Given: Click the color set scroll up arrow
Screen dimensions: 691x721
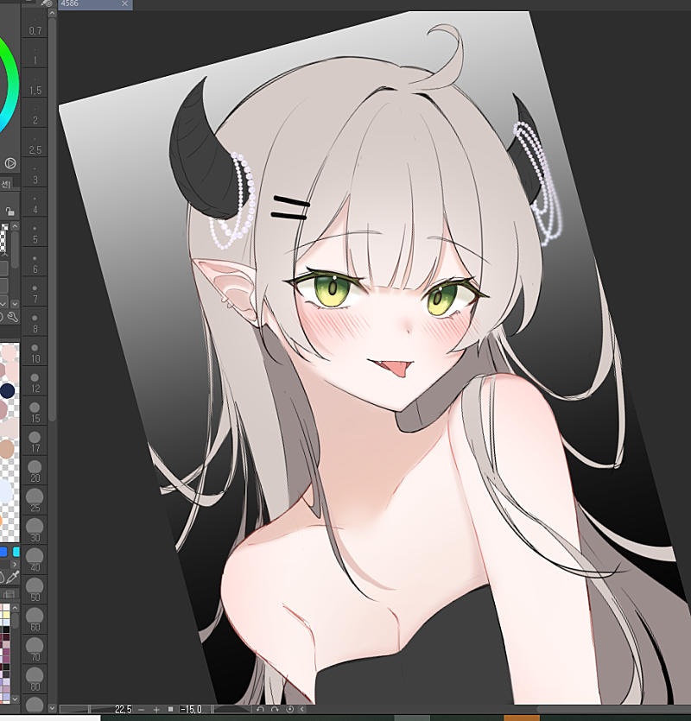Looking at the screenshot, I should pos(15,608).
